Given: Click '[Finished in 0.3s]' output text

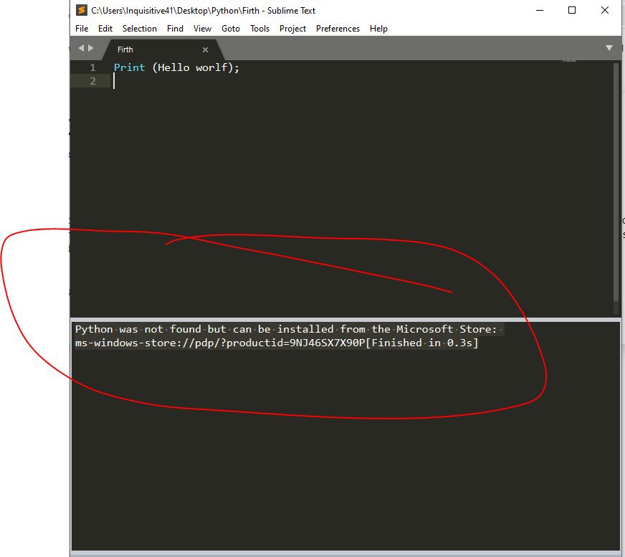Looking at the screenshot, I should [x=421, y=343].
